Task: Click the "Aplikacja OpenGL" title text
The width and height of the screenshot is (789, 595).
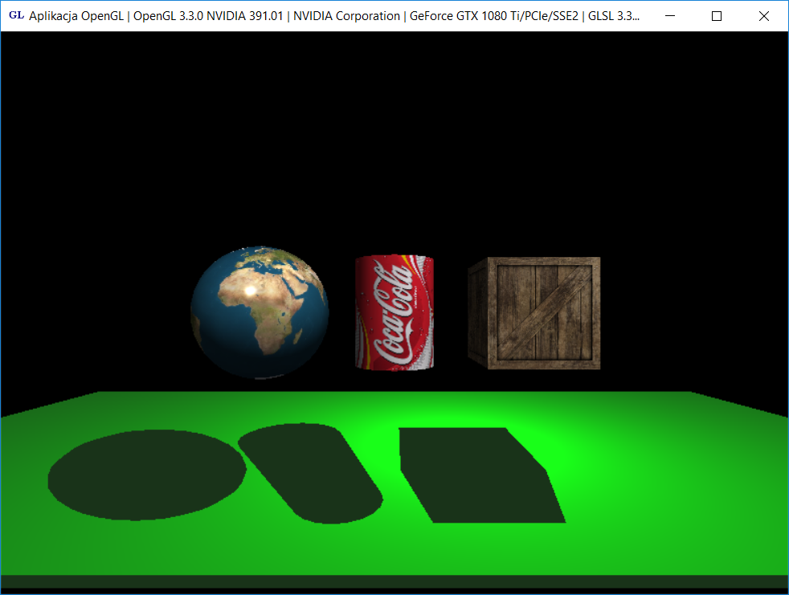Action: (77, 16)
